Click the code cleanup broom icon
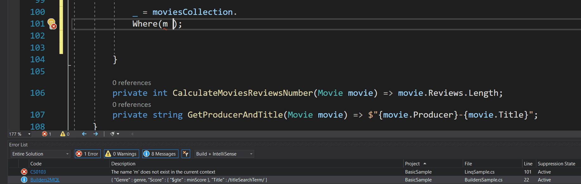The image size is (581, 184). [112, 134]
